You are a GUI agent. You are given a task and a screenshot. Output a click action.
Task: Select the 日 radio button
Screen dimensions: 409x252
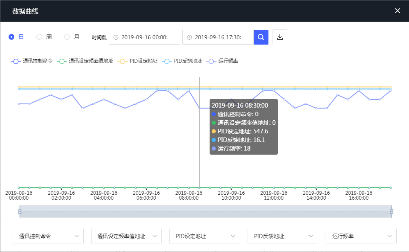tap(11, 37)
